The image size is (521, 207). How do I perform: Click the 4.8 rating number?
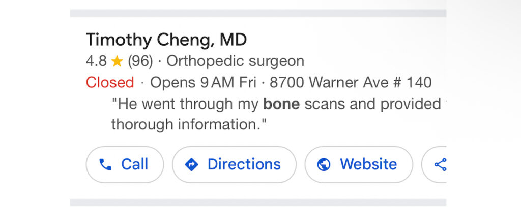tap(96, 61)
